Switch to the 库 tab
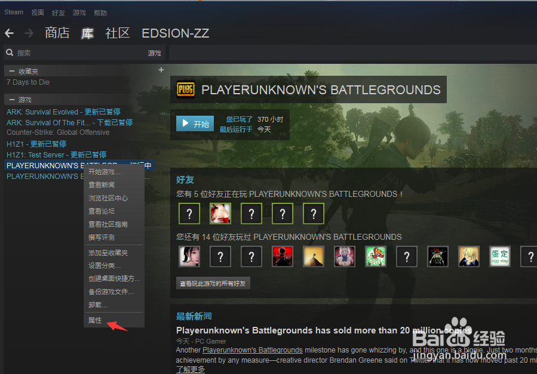The image size is (537, 374). [x=87, y=33]
